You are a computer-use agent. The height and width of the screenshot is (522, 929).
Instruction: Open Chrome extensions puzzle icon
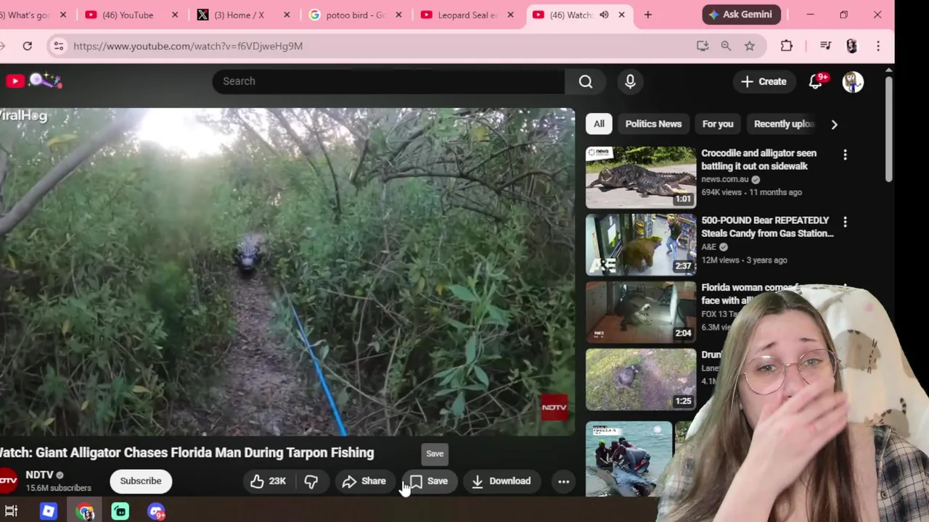(x=787, y=46)
